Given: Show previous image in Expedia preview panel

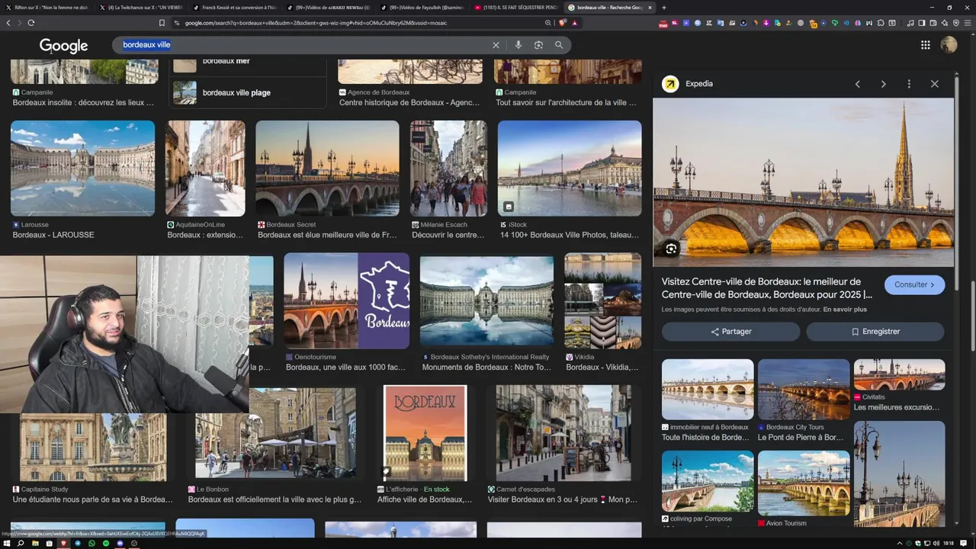Looking at the screenshot, I should click(x=857, y=84).
